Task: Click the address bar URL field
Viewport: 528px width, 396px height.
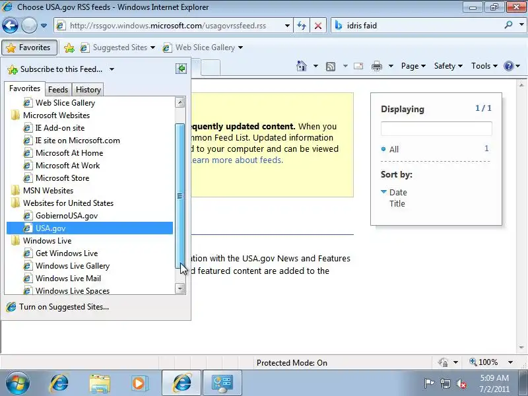Action: tap(168, 26)
